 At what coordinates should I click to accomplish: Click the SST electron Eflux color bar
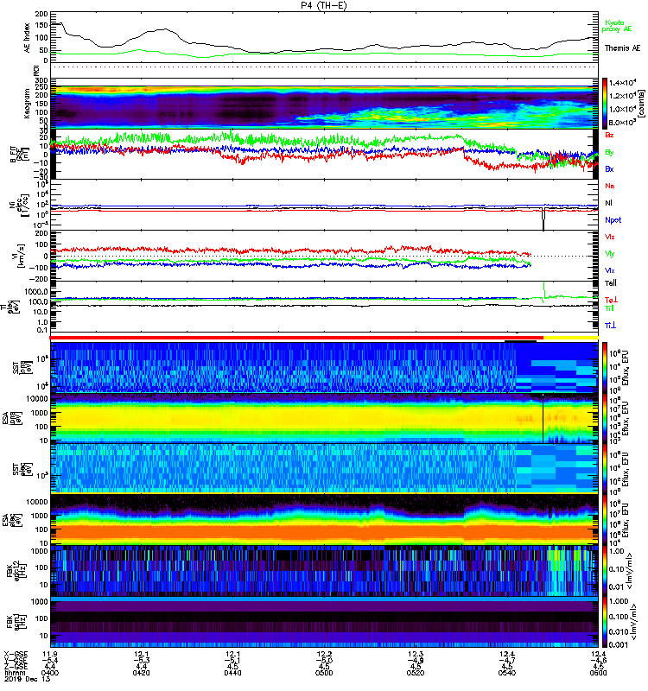tap(605, 468)
